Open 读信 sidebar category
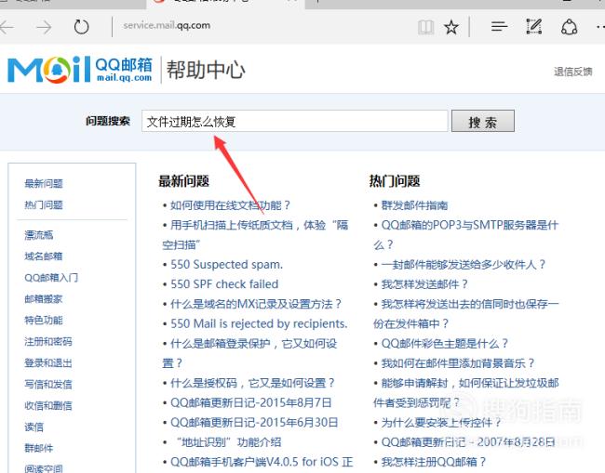 click(x=34, y=427)
